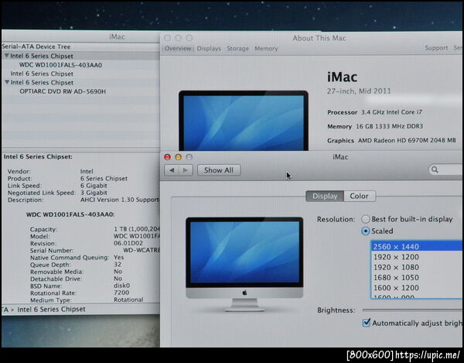This screenshot has width=464, height=363.
Task: Click the Processor 3.4 GHz Intel Core i7 line
Action: coord(374,112)
